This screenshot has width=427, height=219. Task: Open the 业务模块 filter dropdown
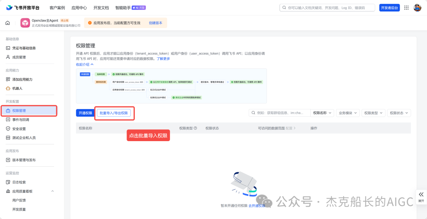point(348,113)
